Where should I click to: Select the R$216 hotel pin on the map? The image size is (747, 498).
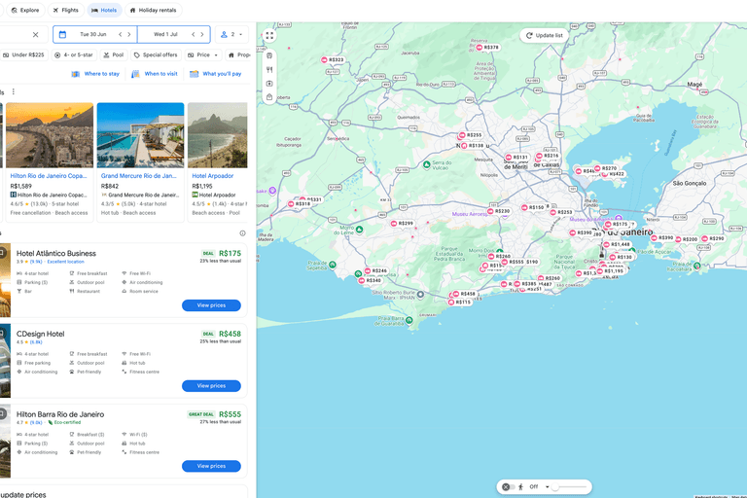tap(548, 156)
